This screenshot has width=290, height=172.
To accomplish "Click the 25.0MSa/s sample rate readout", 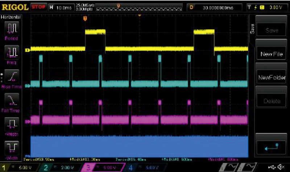I will pos(85,5).
